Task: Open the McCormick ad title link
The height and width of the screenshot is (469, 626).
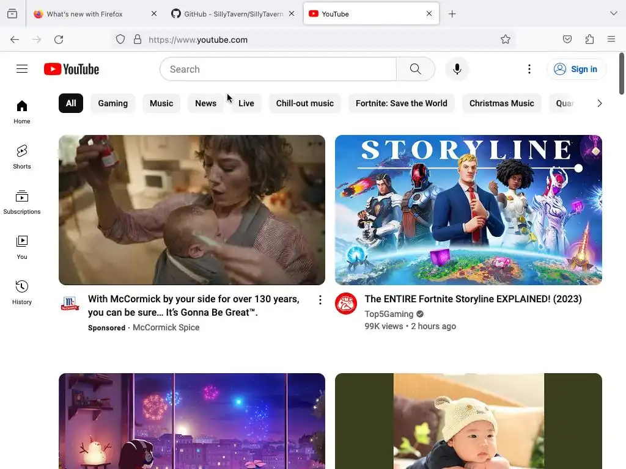Action: click(194, 305)
